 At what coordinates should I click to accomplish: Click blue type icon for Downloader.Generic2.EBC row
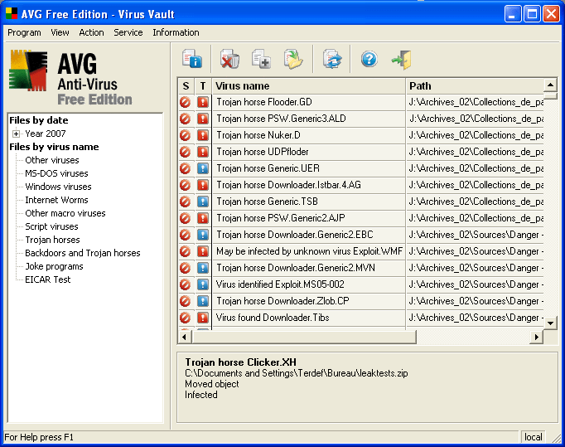(x=203, y=235)
